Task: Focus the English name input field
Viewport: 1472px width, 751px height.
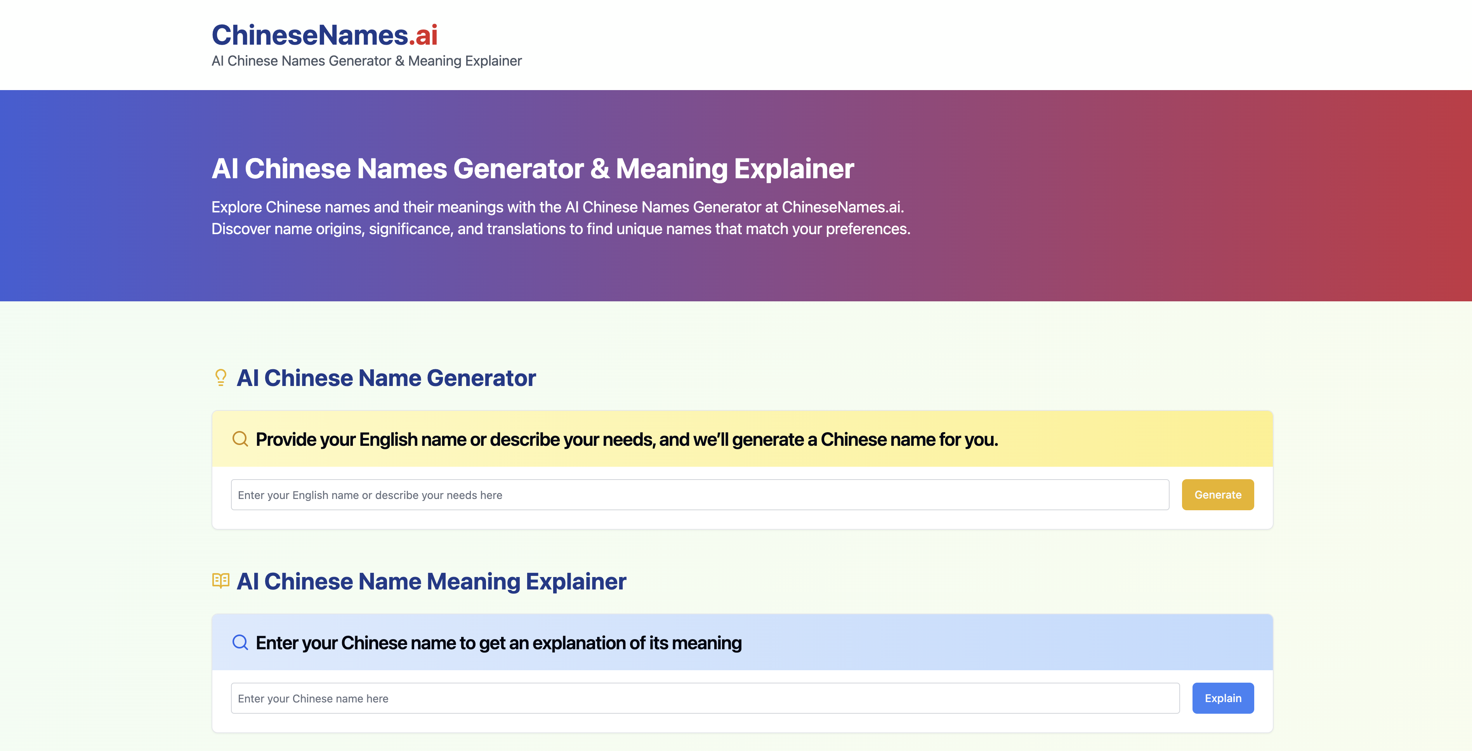Action: coord(700,495)
